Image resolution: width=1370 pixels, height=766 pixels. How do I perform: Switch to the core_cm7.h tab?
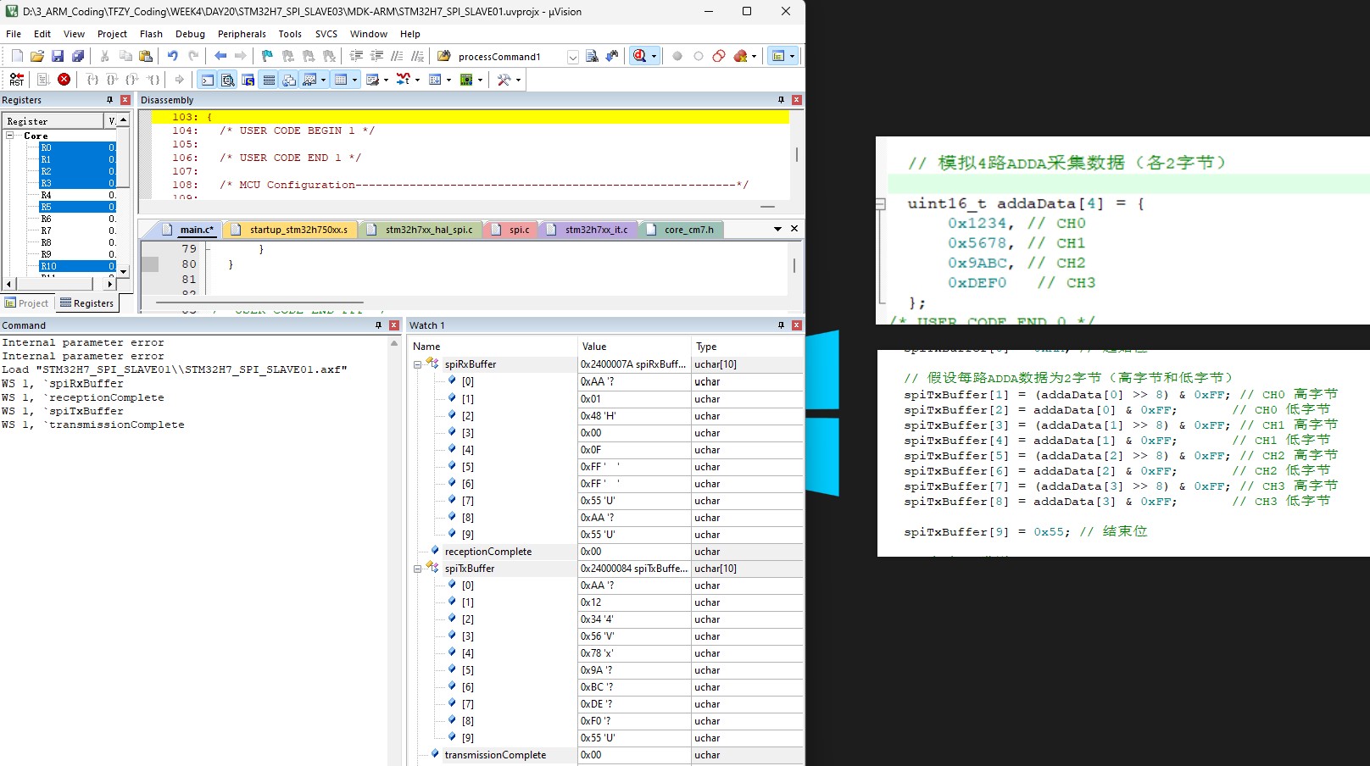pos(680,230)
